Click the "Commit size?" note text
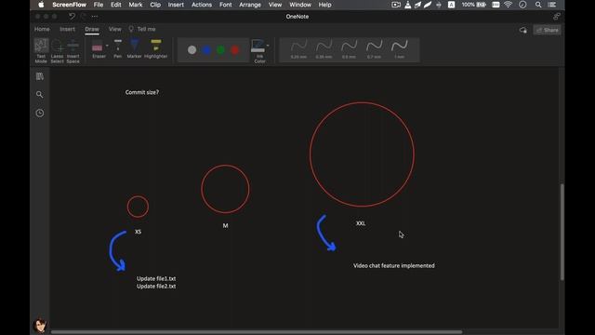This screenshot has height=335, width=595. point(142,92)
